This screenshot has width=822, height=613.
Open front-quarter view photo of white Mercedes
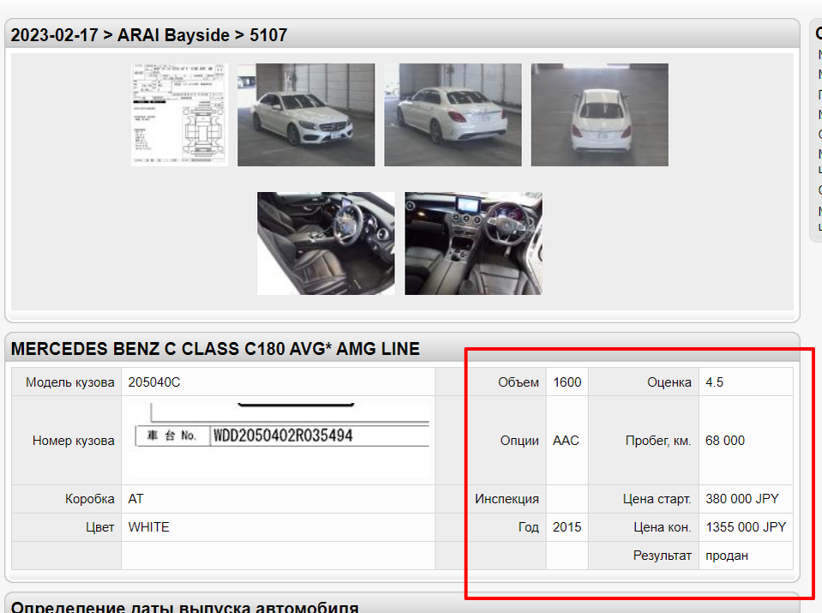[306, 115]
